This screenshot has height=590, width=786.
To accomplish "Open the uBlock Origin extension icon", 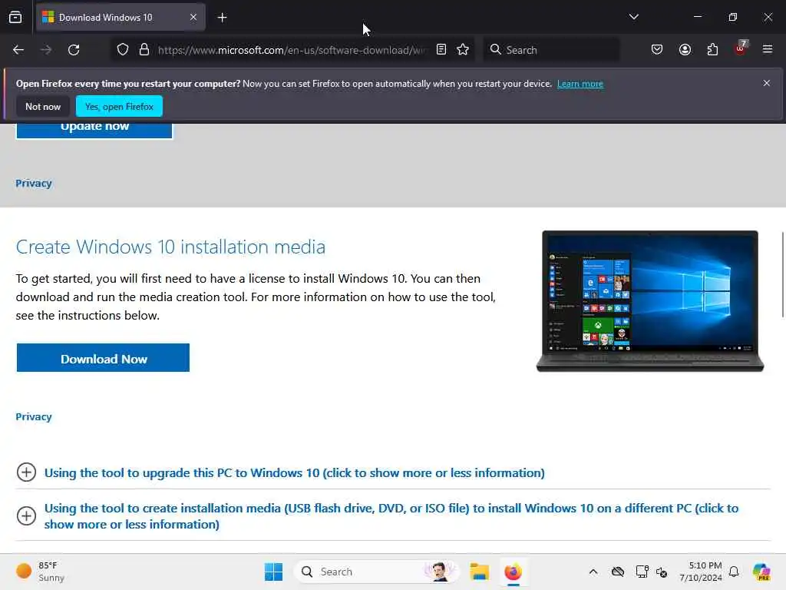I will [x=741, y=48].
